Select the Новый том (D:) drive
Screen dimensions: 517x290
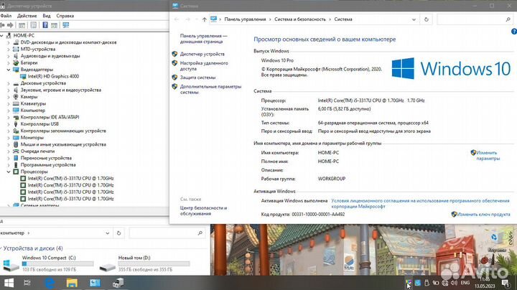point(144,263)
